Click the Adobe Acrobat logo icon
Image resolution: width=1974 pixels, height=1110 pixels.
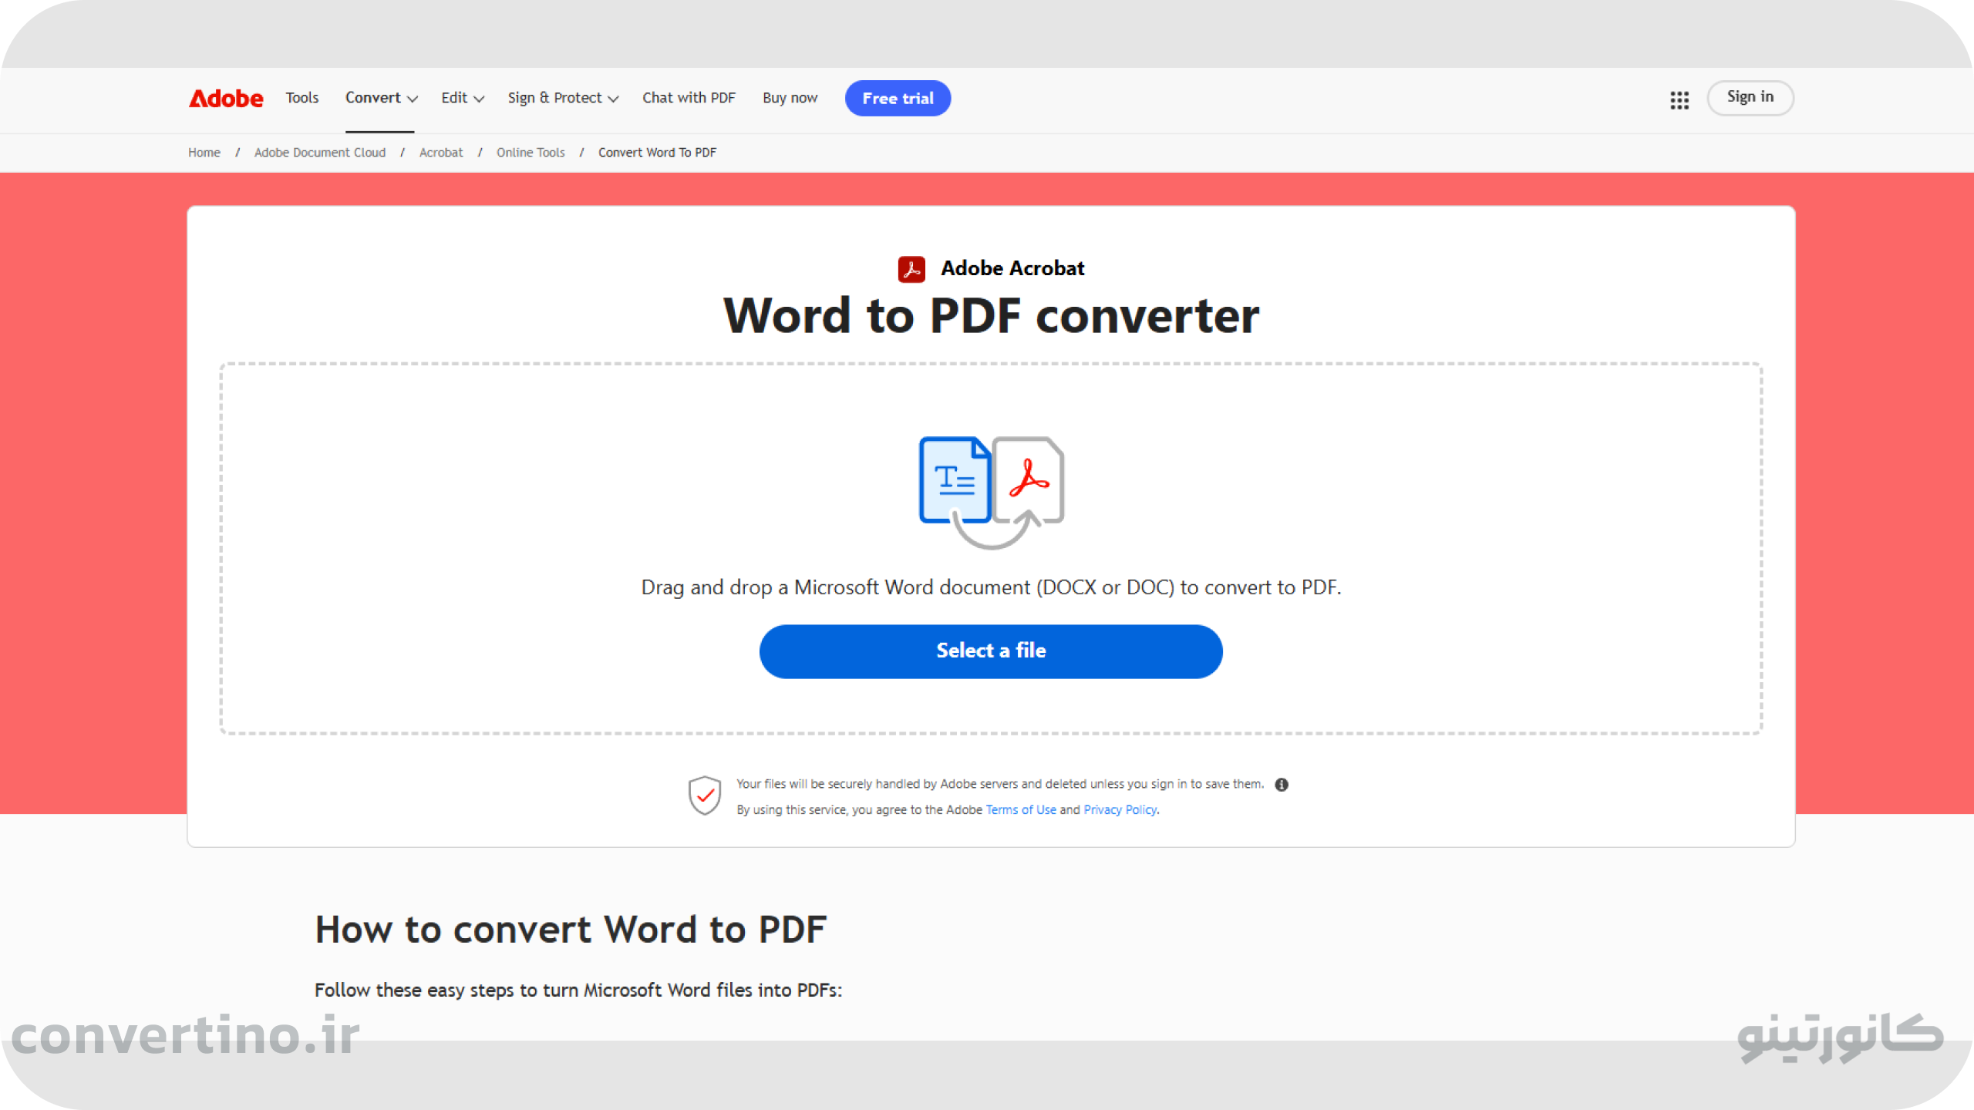(x=911, y=269)
